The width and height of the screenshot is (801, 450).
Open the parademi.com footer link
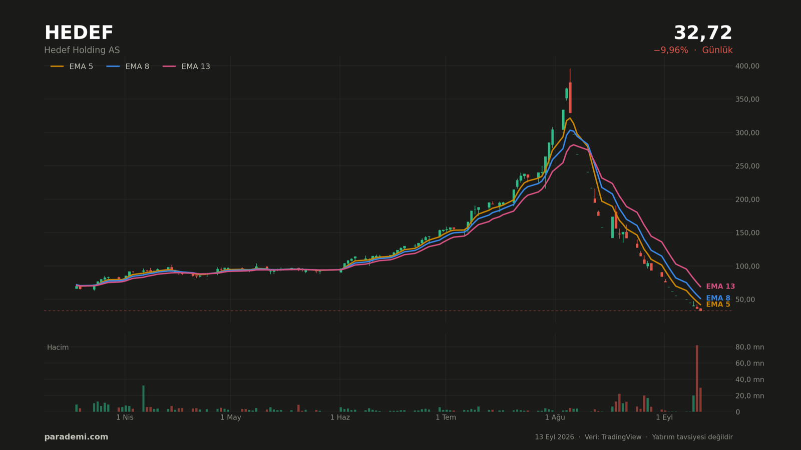[76, 437]
